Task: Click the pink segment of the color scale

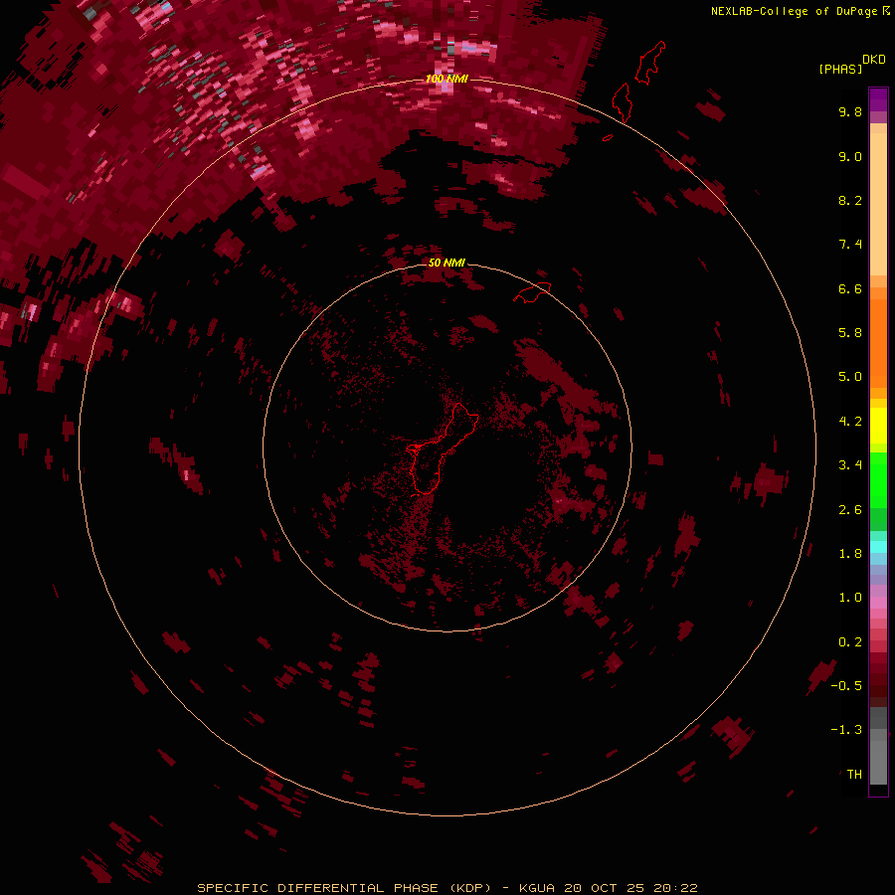Action: (x=878, y=603)
